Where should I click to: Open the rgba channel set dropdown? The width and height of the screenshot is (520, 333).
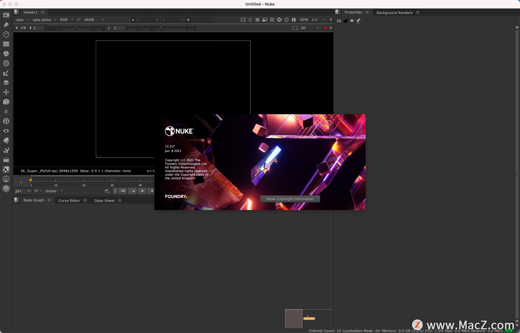click(x=22, y=20)
